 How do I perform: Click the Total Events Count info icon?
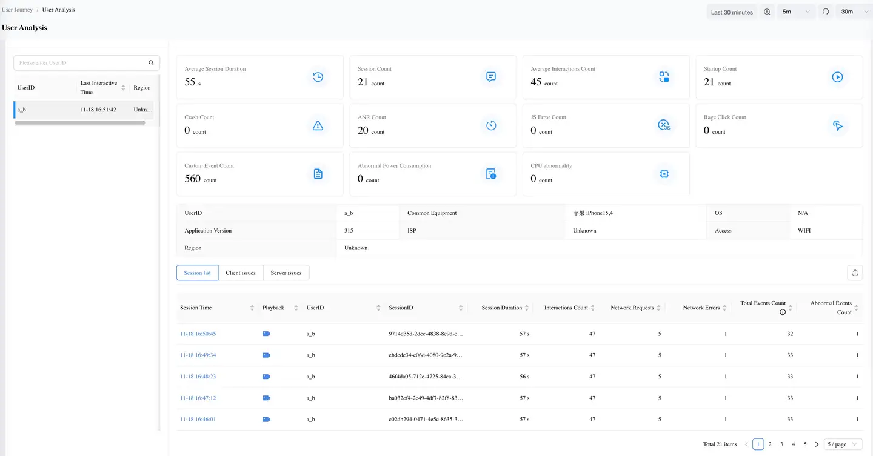783,312
